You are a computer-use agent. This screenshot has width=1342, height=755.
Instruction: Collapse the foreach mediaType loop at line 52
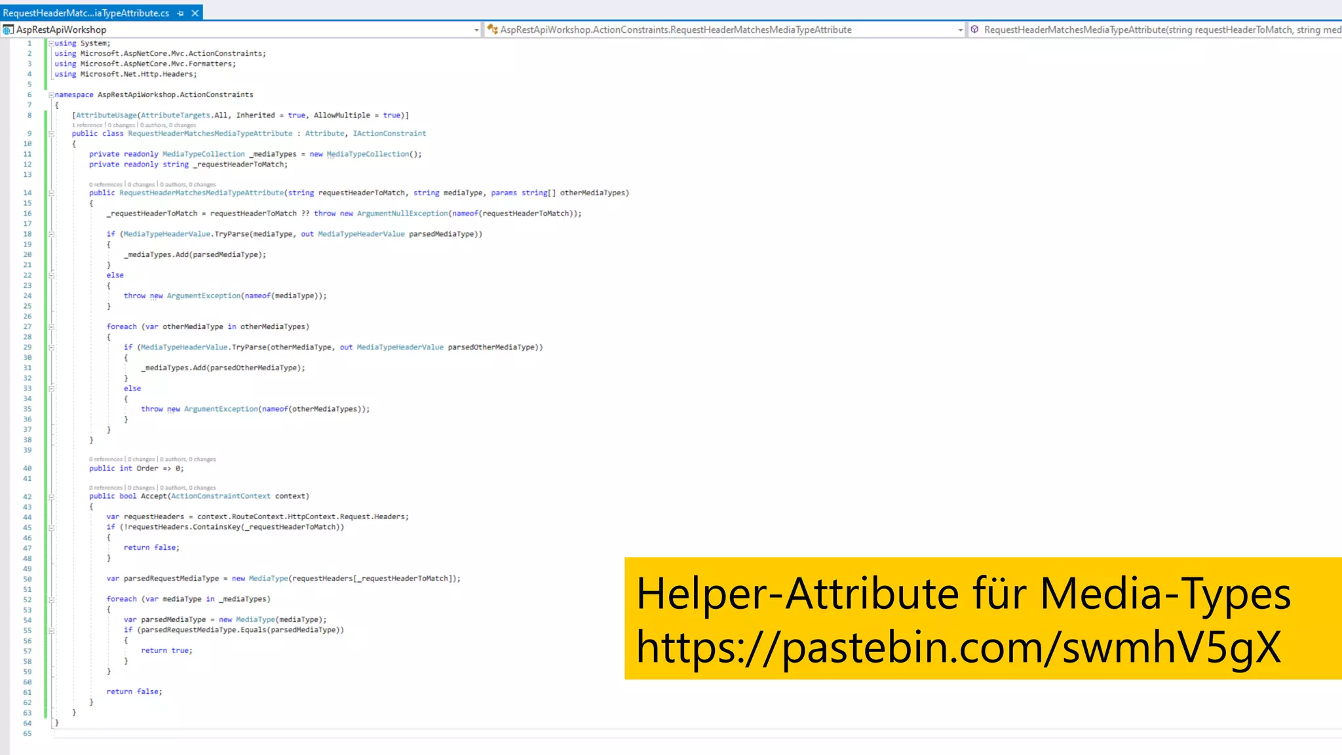[x=51, y=600]
